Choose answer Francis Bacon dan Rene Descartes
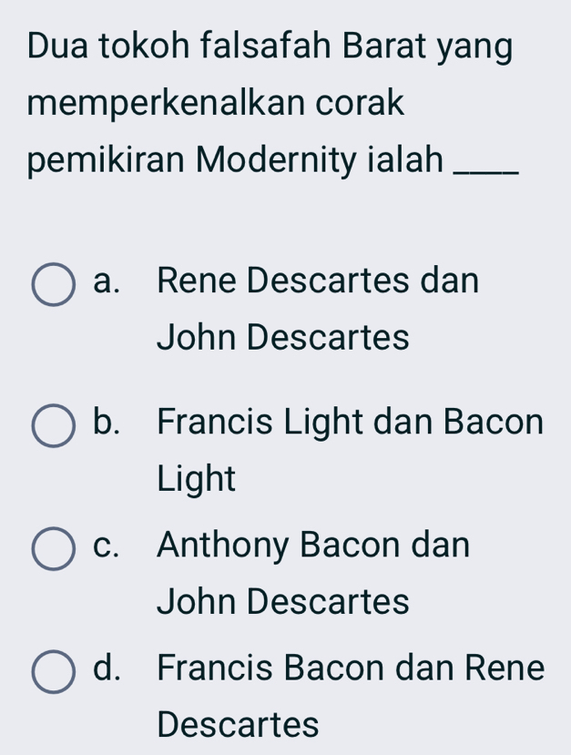Viewport: 571px width, 755px height. pyautogui.click(x=349, y=669)
